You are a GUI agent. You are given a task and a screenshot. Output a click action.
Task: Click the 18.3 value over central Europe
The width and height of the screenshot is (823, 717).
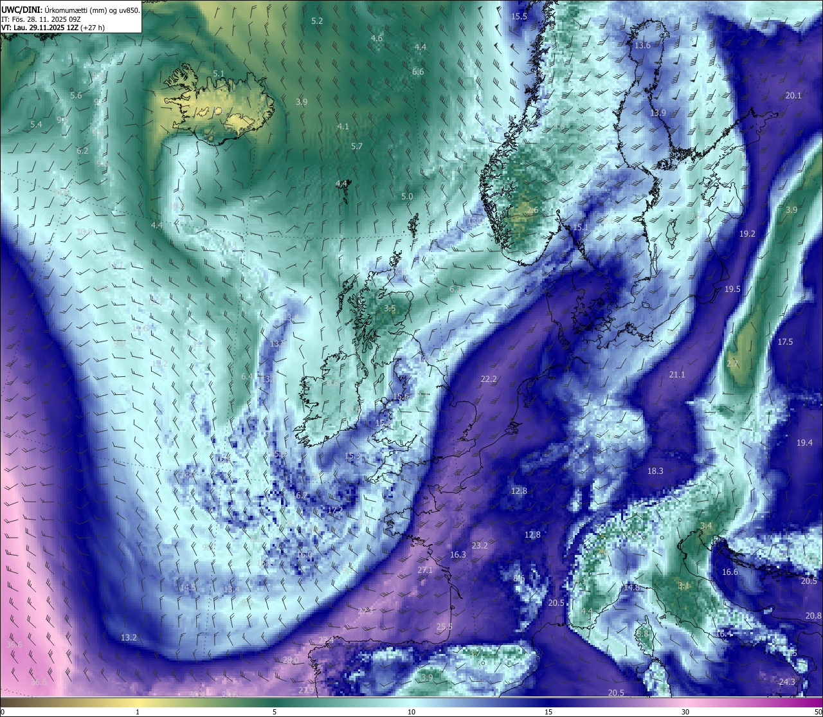[655, 471]
